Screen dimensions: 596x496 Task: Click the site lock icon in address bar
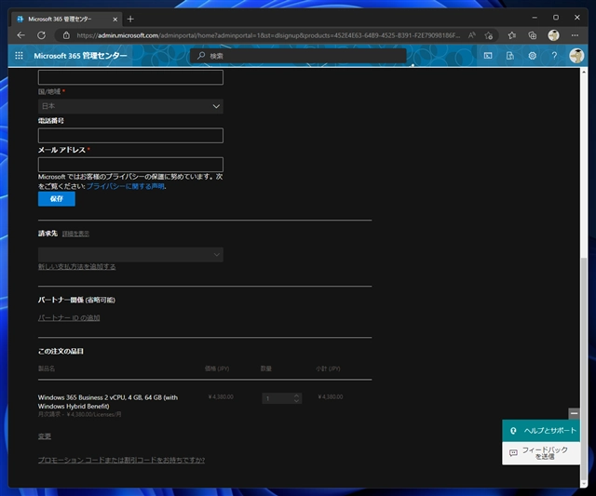click(x=66, y=35)
